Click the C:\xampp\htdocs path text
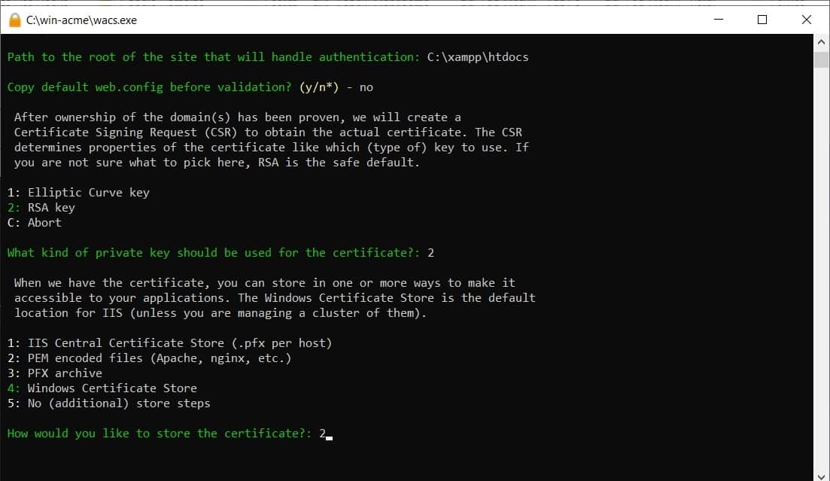 tap(478, 57)
